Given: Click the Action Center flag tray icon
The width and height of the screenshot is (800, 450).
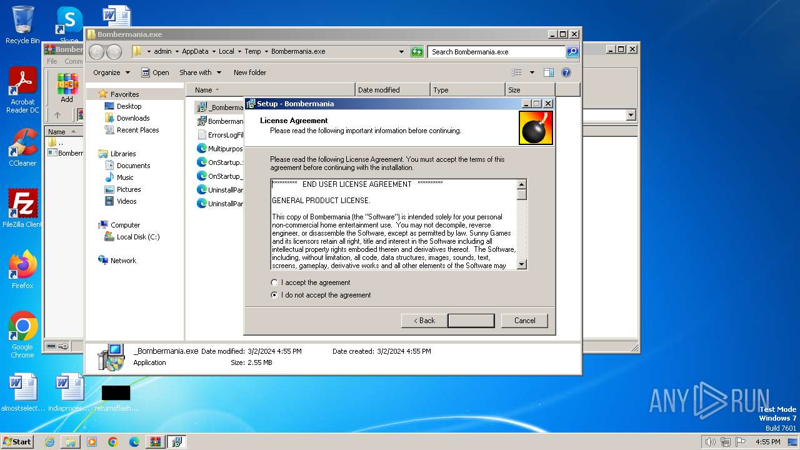Looking at the screenshot, I should click(x=741, y=442).
